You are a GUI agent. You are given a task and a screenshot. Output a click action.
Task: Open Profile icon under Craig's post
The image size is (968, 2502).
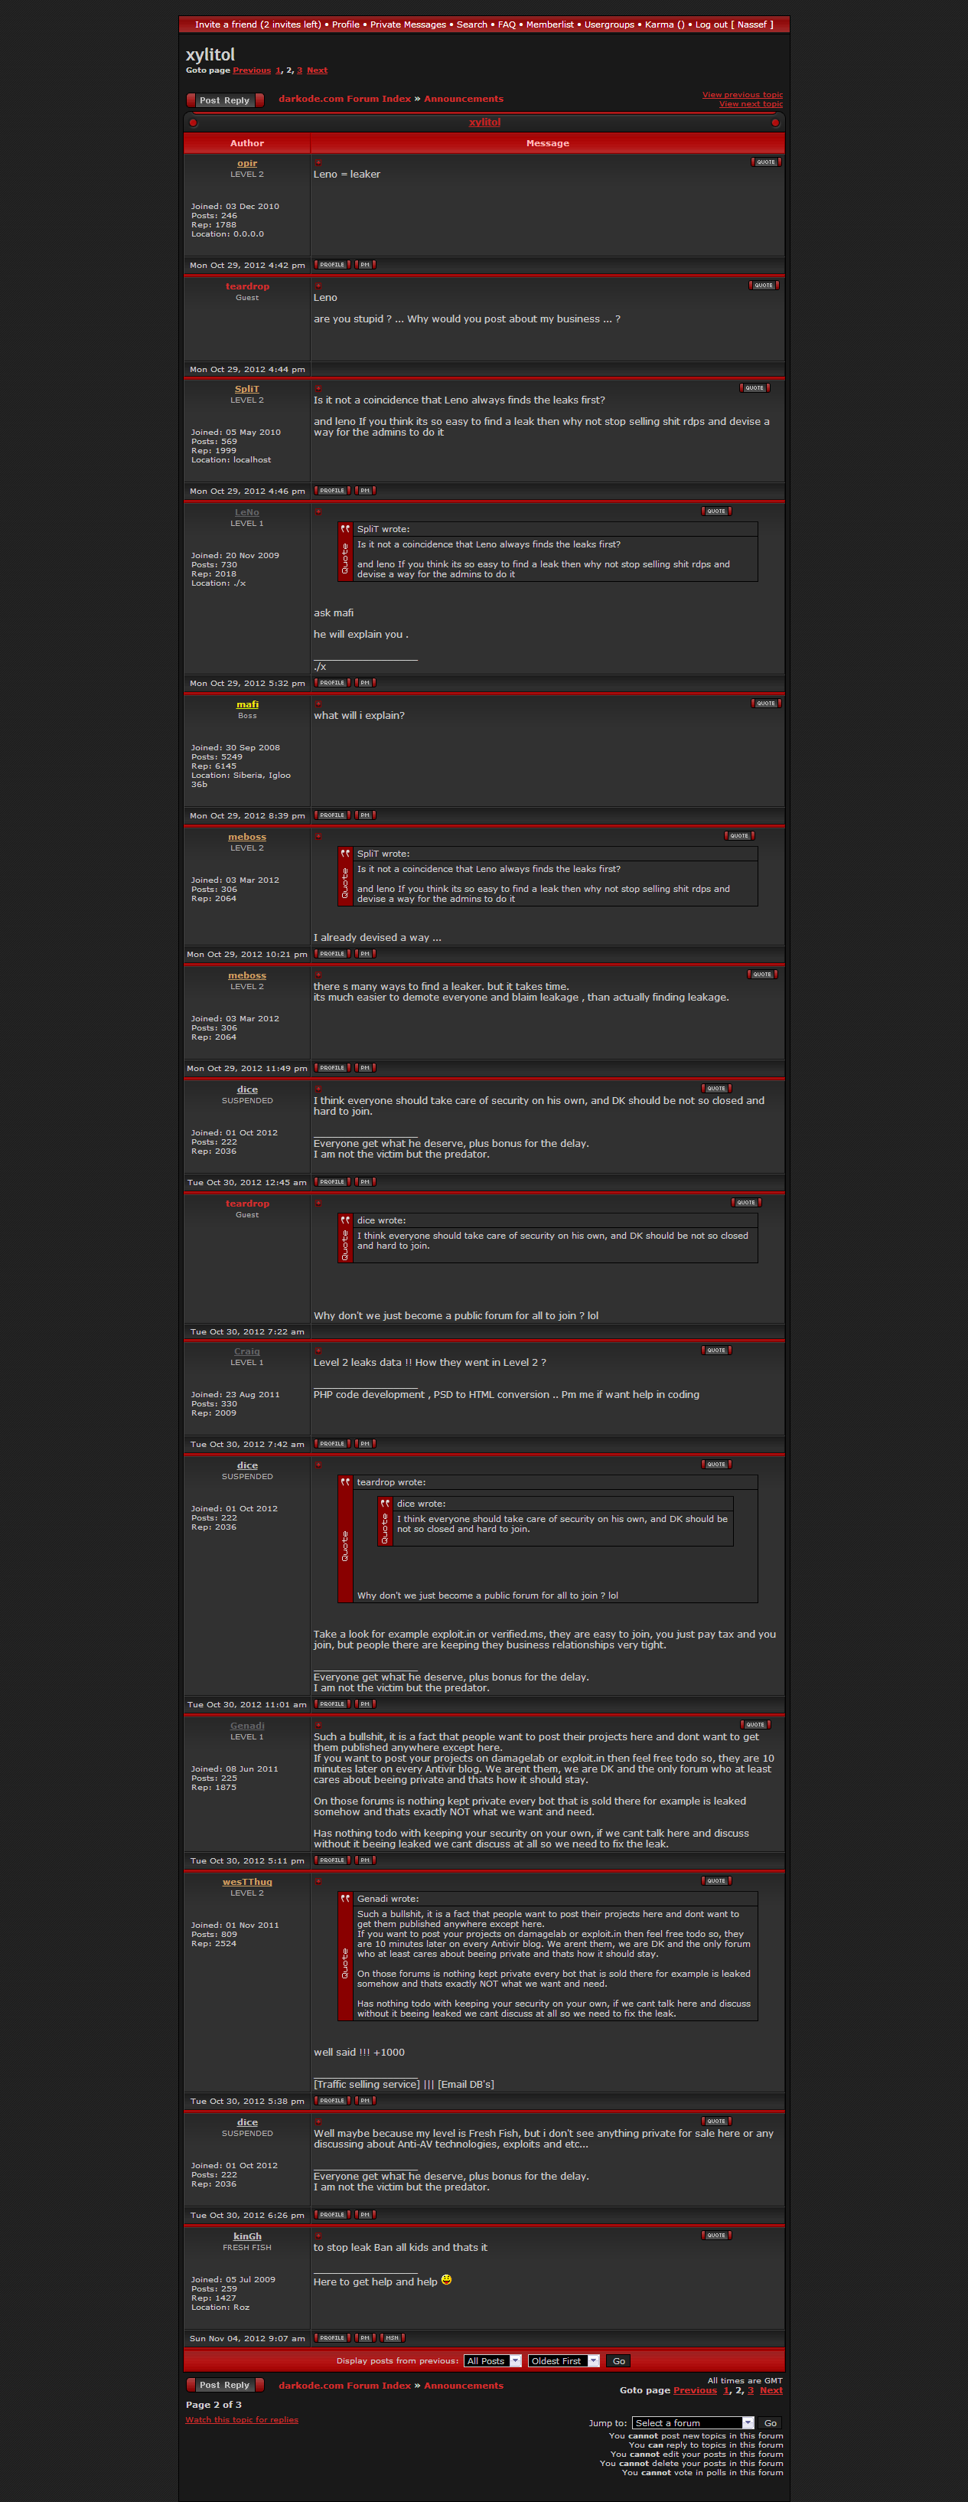(333, 1443)
